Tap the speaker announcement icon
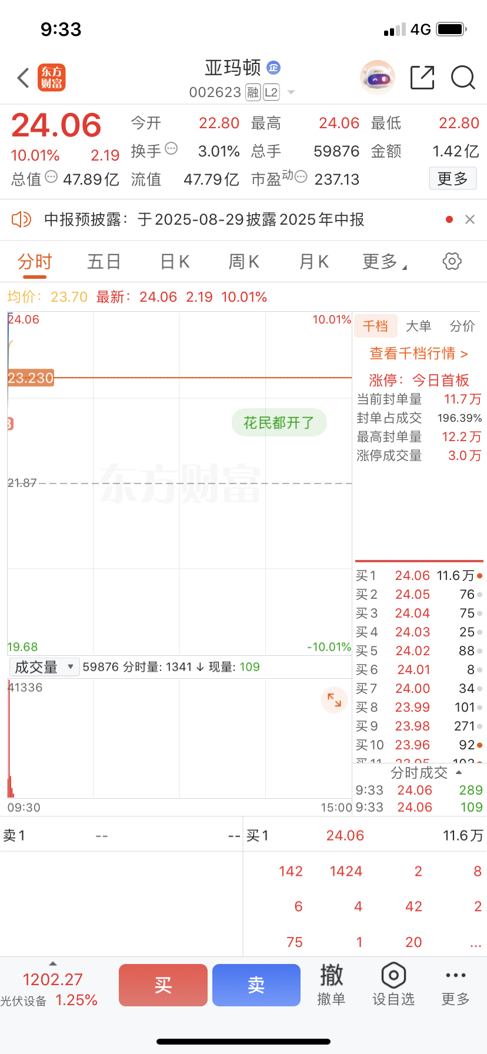The height and width of the screenshot is (1054, 487). click(21, 219)
